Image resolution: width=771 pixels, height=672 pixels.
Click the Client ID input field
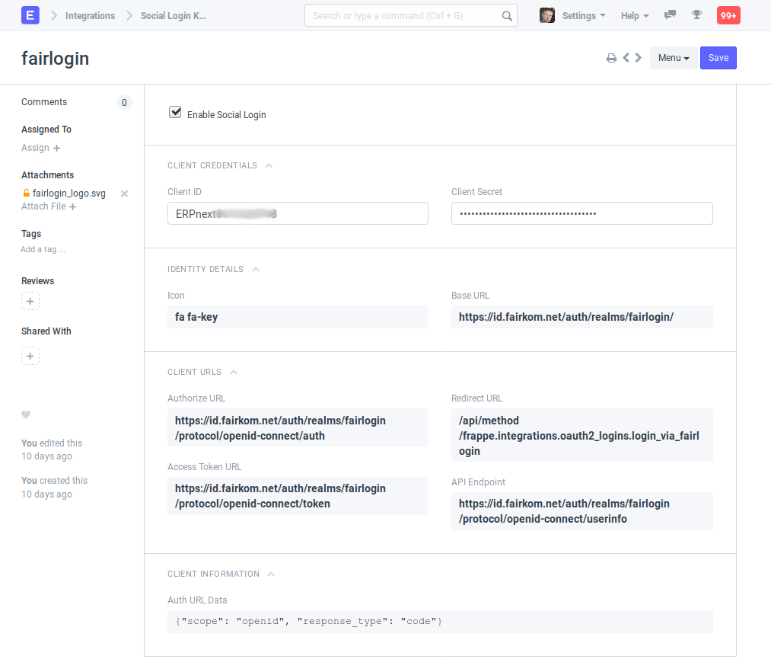[x=298, y=214]
